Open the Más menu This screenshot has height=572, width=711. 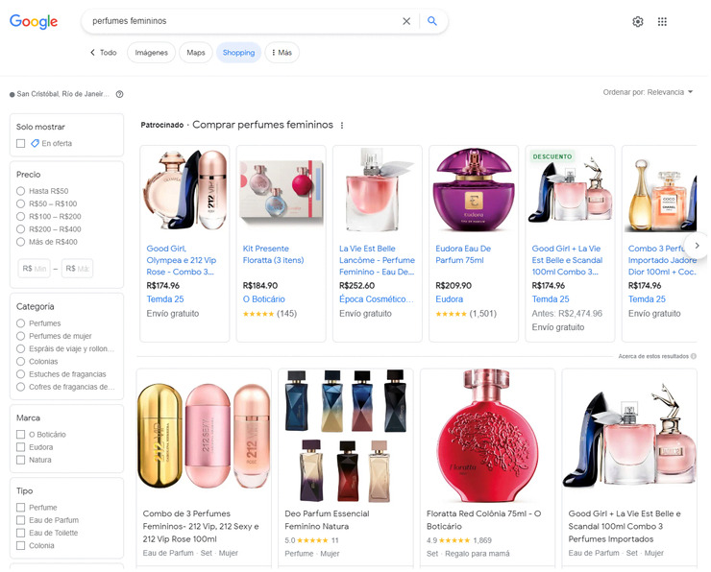click(282, 53)
